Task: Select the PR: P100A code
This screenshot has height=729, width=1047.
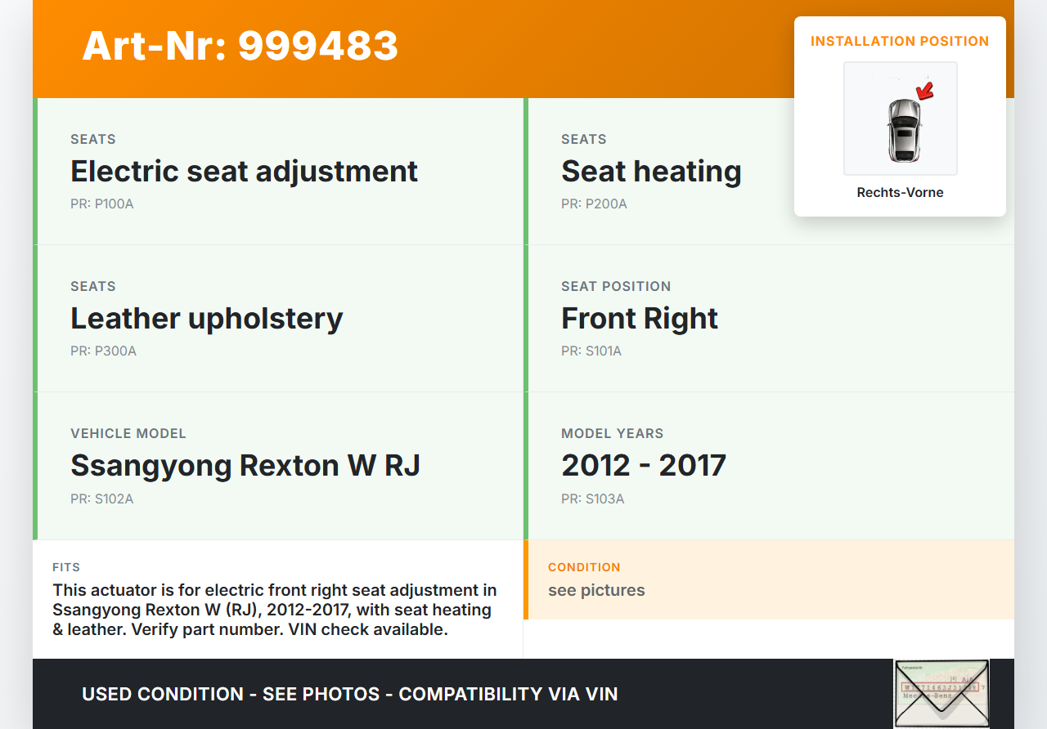Action: tap(101, 203)
